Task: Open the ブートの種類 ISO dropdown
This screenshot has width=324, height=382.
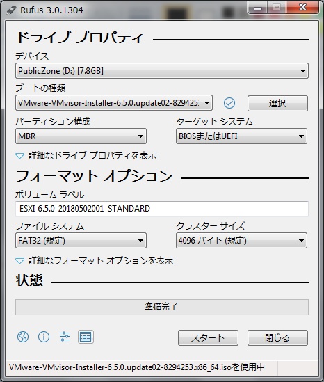Action: [114, 103]
